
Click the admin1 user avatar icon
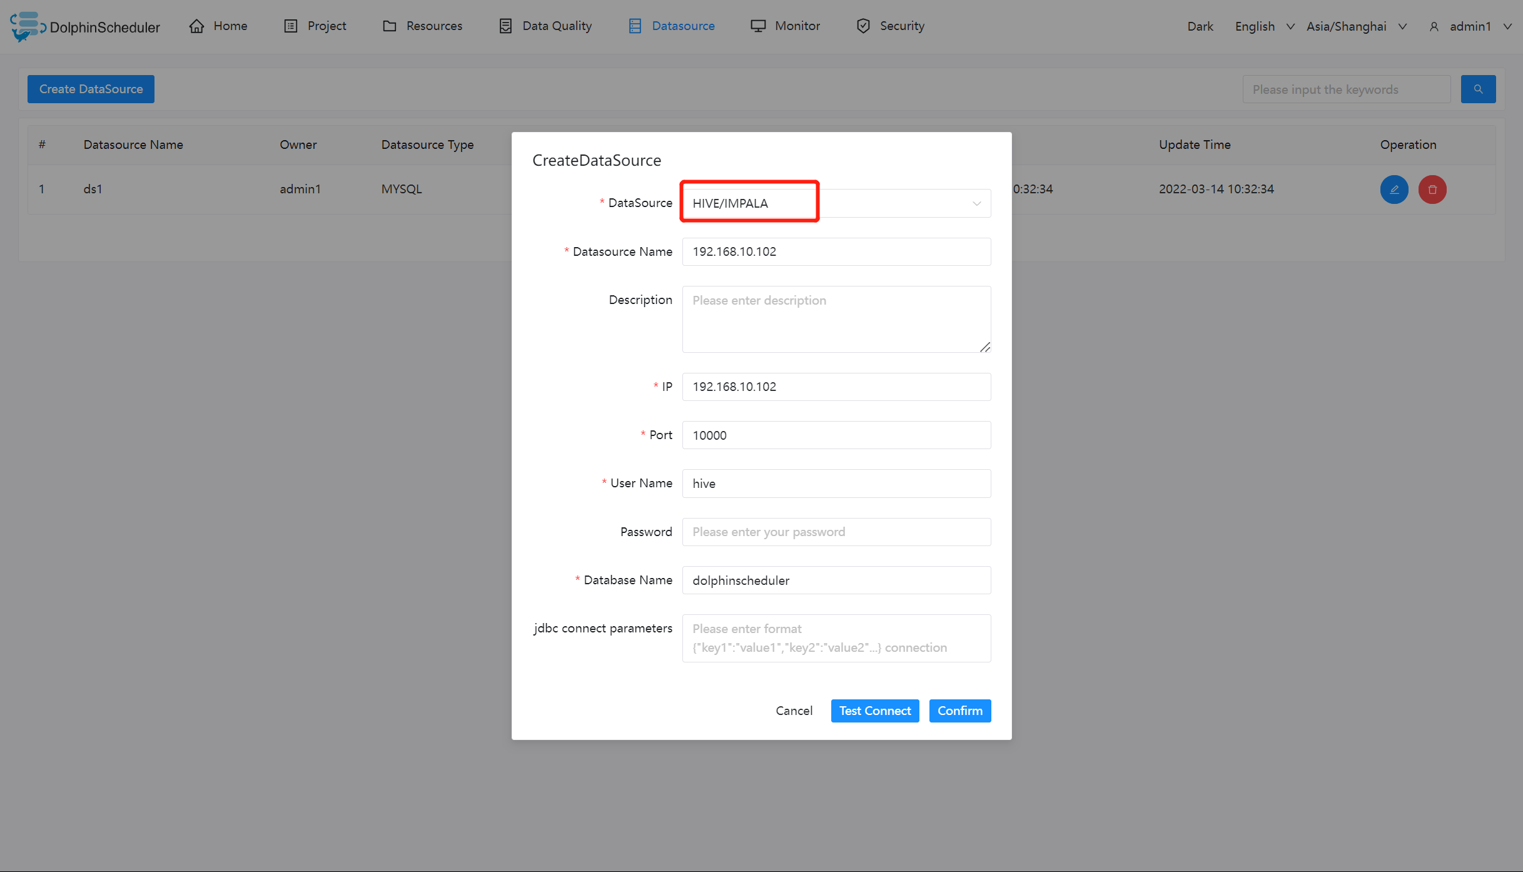[1434, 27]
